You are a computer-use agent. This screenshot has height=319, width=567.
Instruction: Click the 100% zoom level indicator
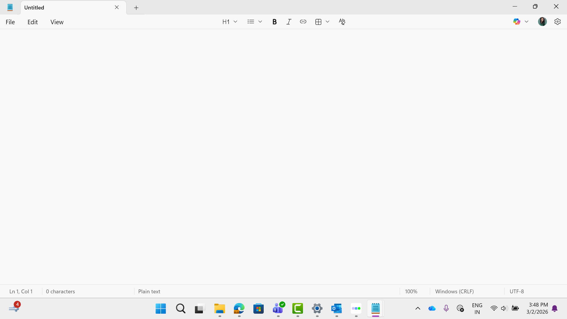(411, 291)
